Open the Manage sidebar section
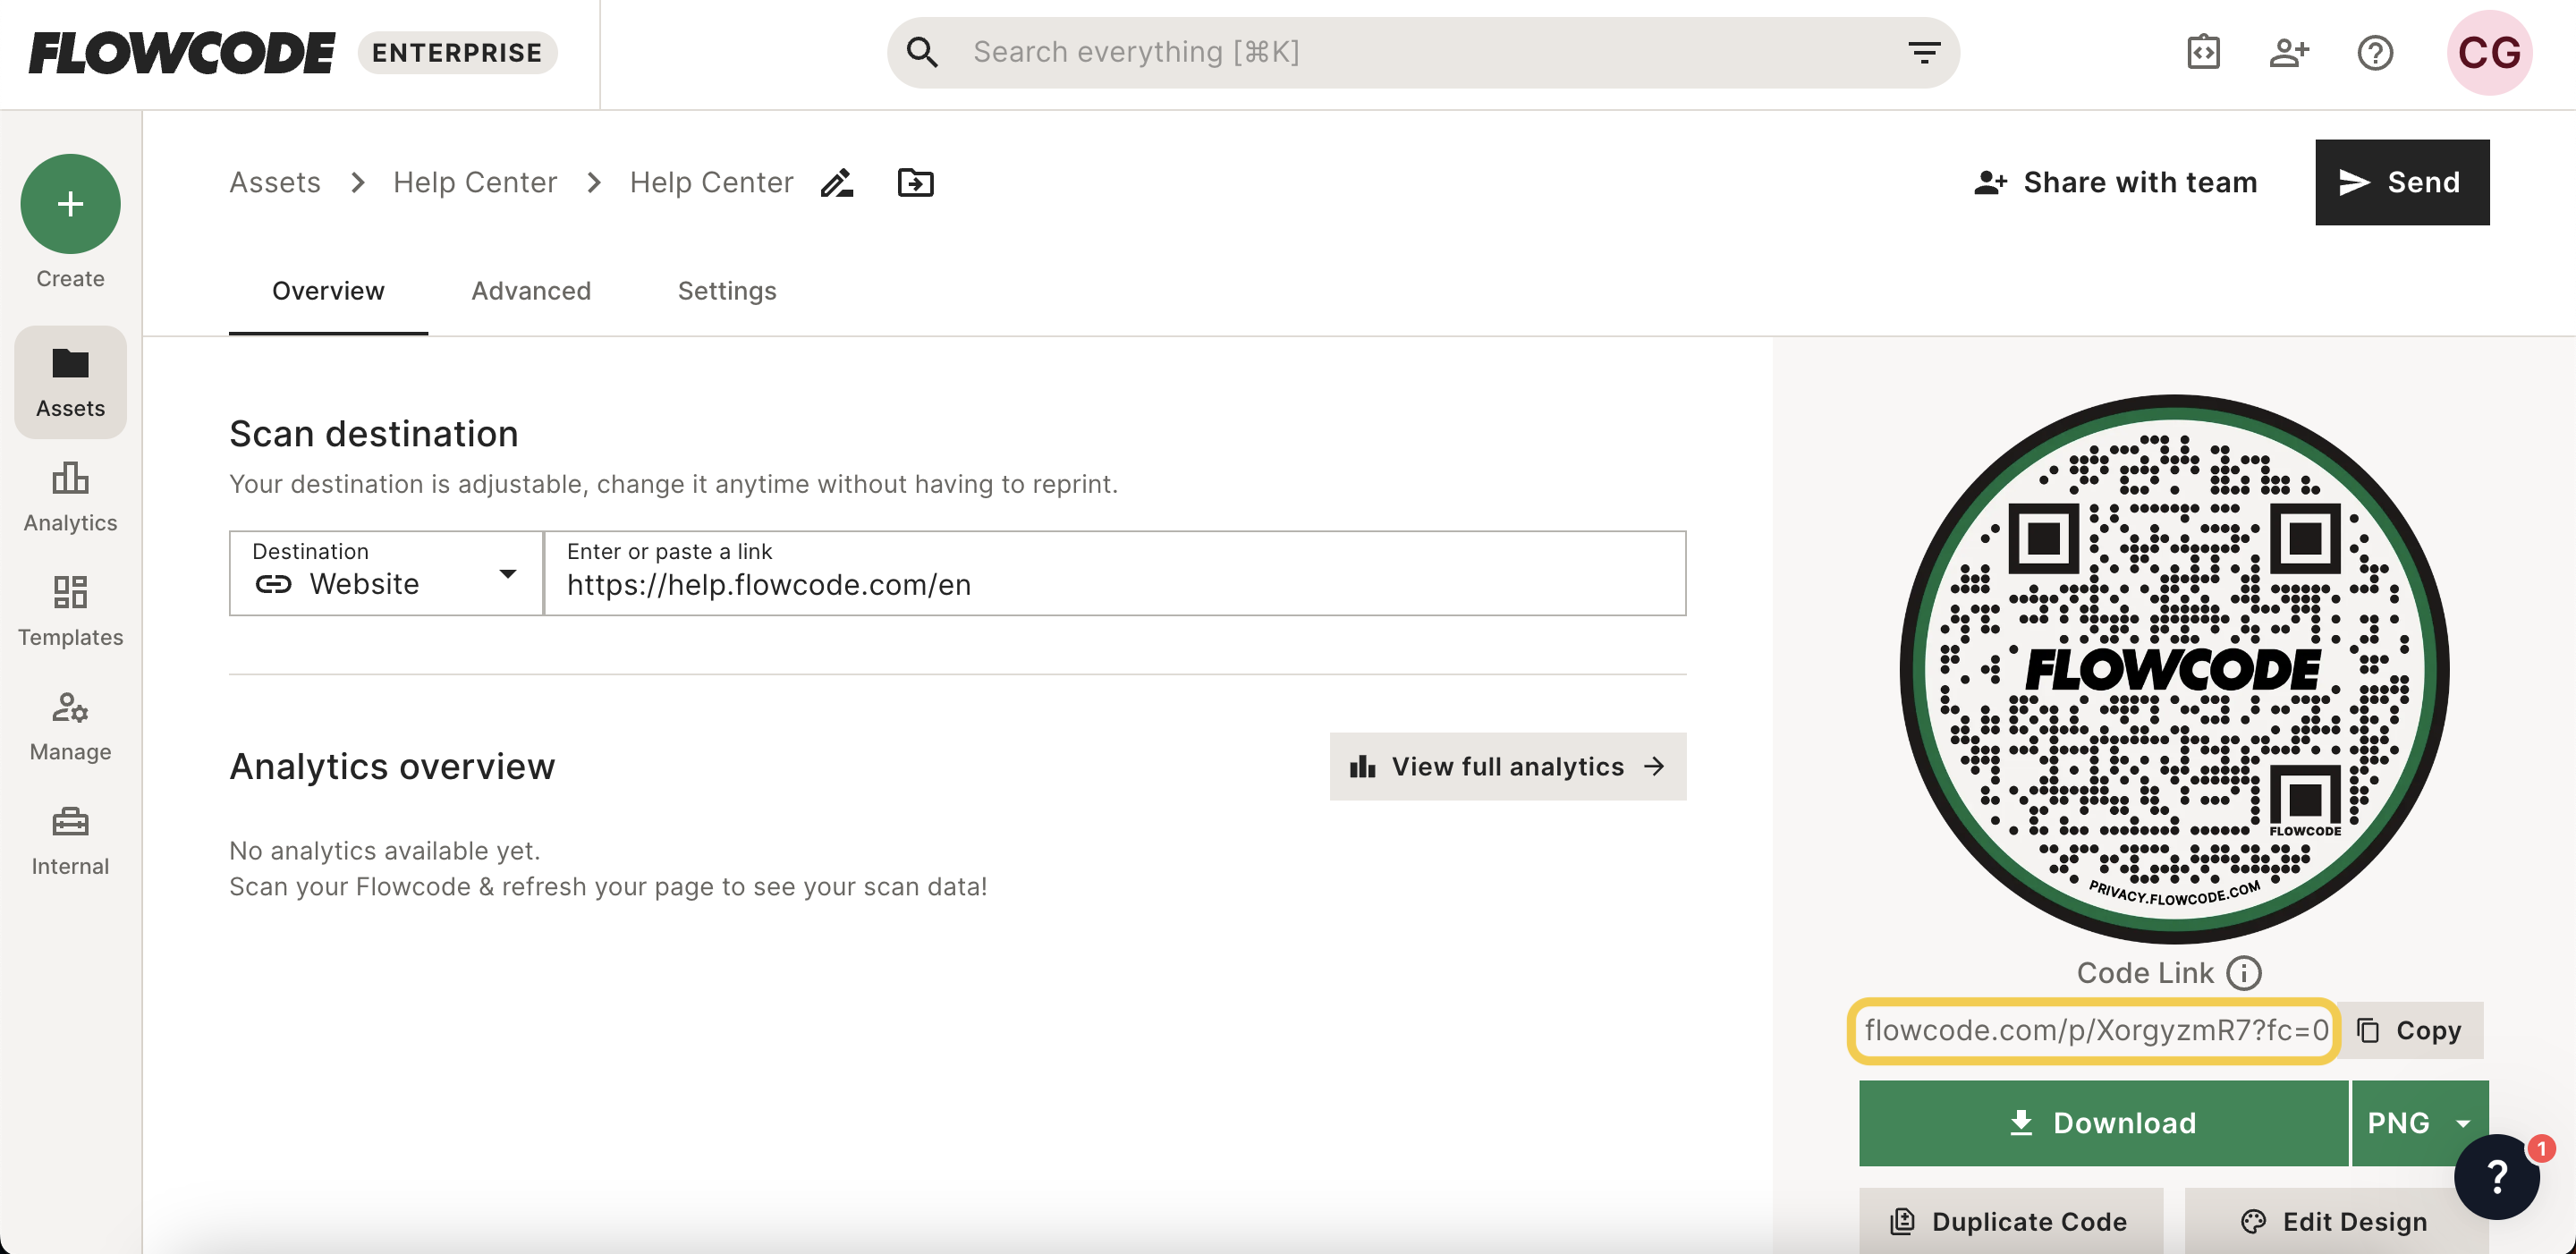The width and height of the screenshot is (2576, 1254). click(x=70, y=726)
